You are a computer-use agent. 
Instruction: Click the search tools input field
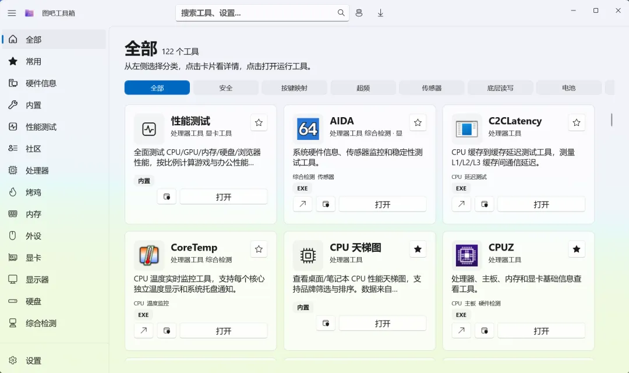[262, 13]
